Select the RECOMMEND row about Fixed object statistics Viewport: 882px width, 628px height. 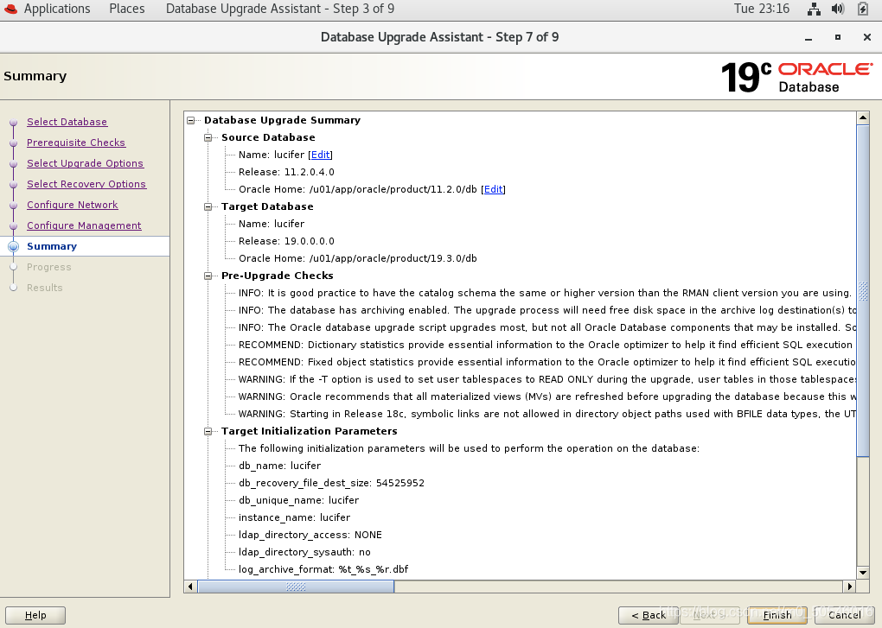point(546,363)
